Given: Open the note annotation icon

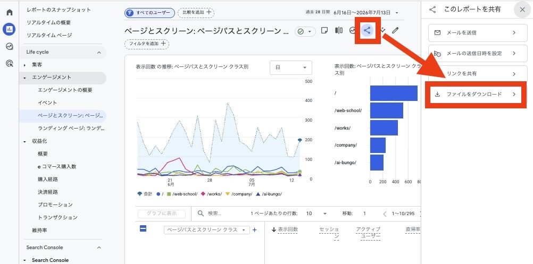Looking at the screenshot, I should [324, 30].
